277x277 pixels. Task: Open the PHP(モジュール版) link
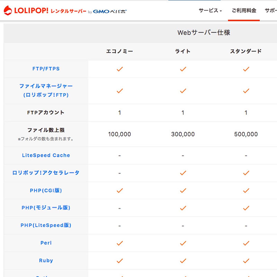[x=46, y=208]
